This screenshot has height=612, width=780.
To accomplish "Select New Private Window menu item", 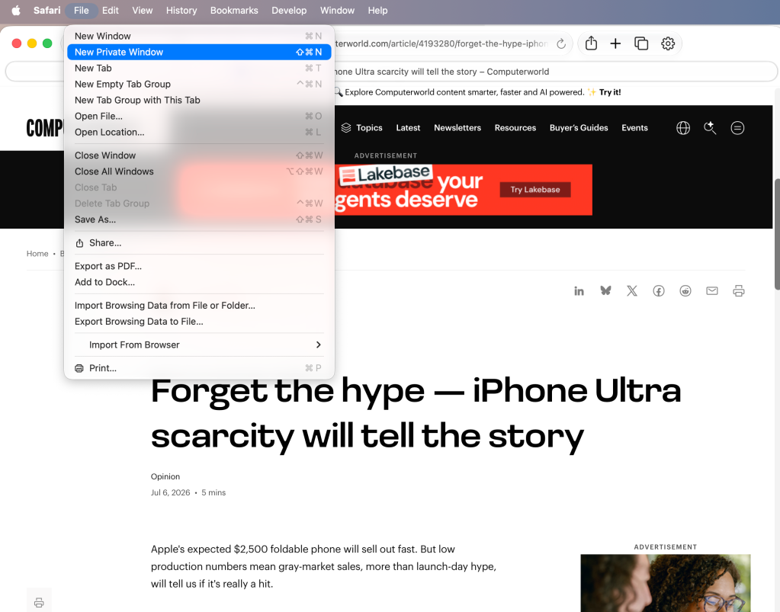I will [199, 52].
